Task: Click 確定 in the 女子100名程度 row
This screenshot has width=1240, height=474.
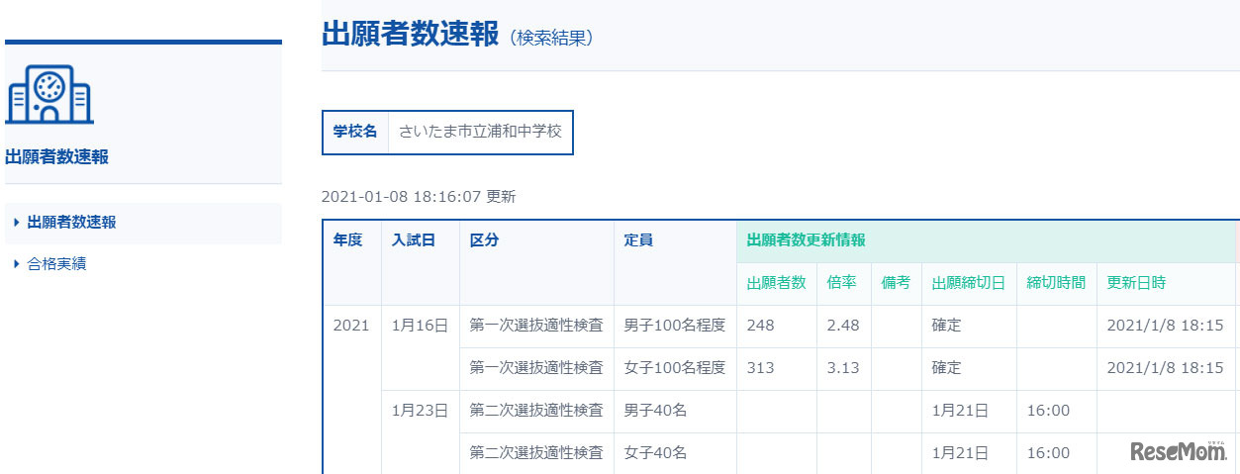Action: (x=946, y=367)
